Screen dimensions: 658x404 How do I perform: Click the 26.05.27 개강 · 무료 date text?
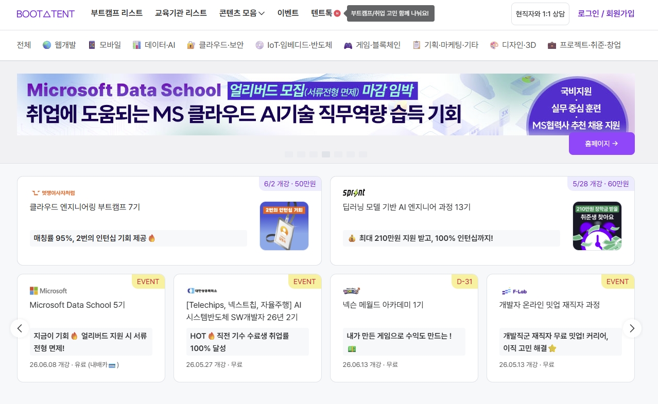(x=214, y=364)
